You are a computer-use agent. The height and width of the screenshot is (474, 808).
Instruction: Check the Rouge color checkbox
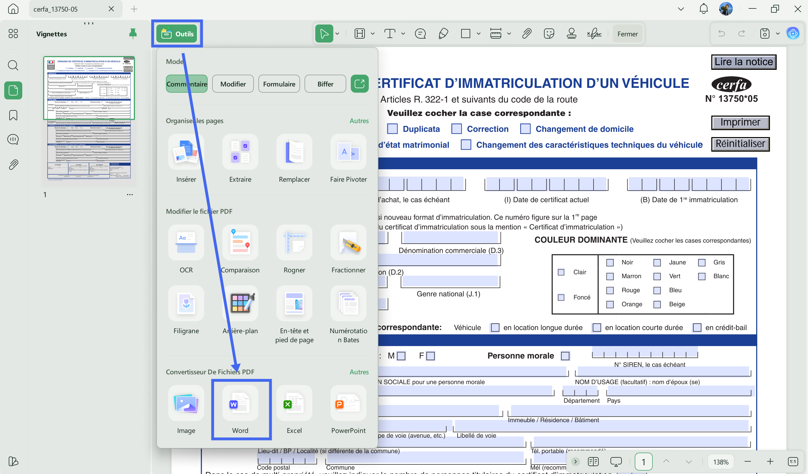click(x=610, y=290)
